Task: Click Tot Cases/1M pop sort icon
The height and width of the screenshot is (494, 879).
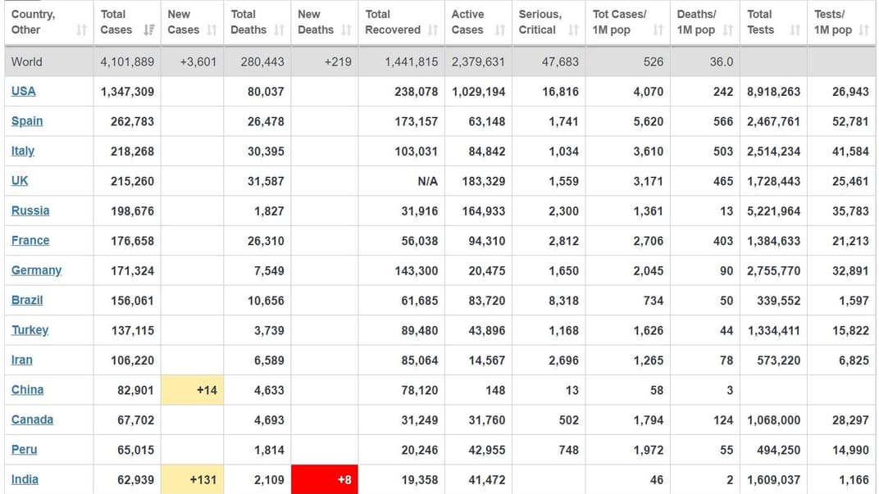Action: 658,30
